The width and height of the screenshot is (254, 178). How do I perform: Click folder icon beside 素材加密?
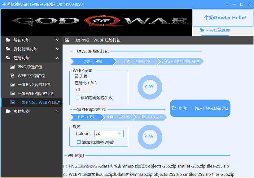pyautogui.click(x=8, y=111)
